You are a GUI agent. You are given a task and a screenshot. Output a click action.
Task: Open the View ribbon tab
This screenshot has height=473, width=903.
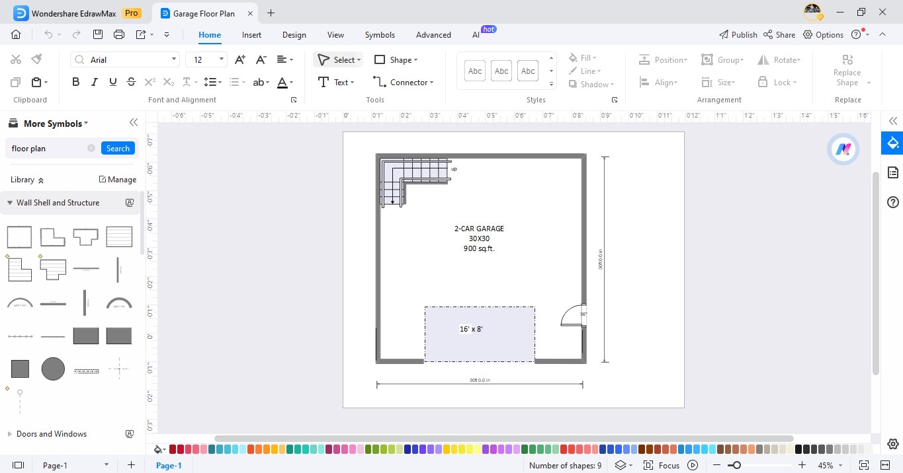335,35
